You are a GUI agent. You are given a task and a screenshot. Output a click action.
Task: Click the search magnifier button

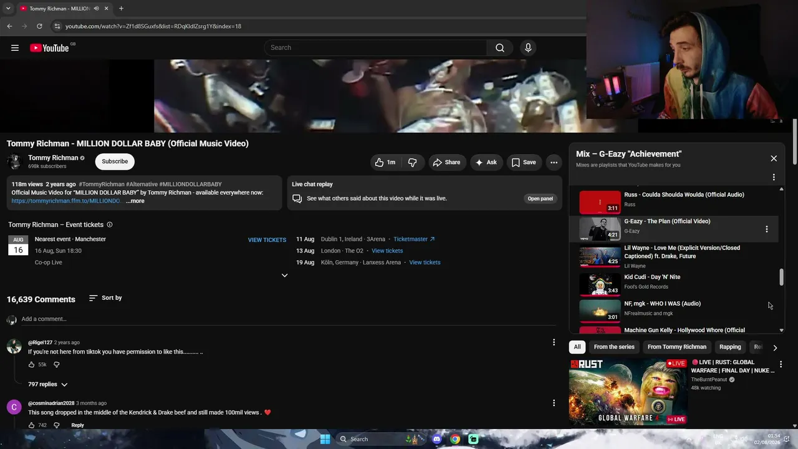500,48
